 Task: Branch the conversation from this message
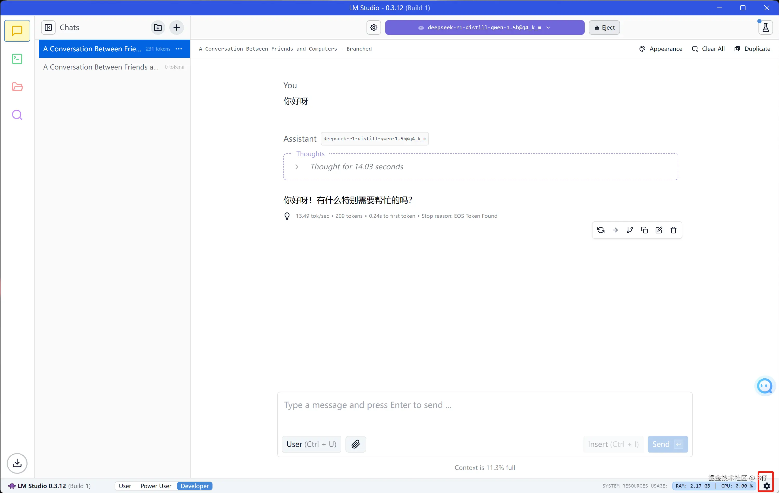(630, 230)
